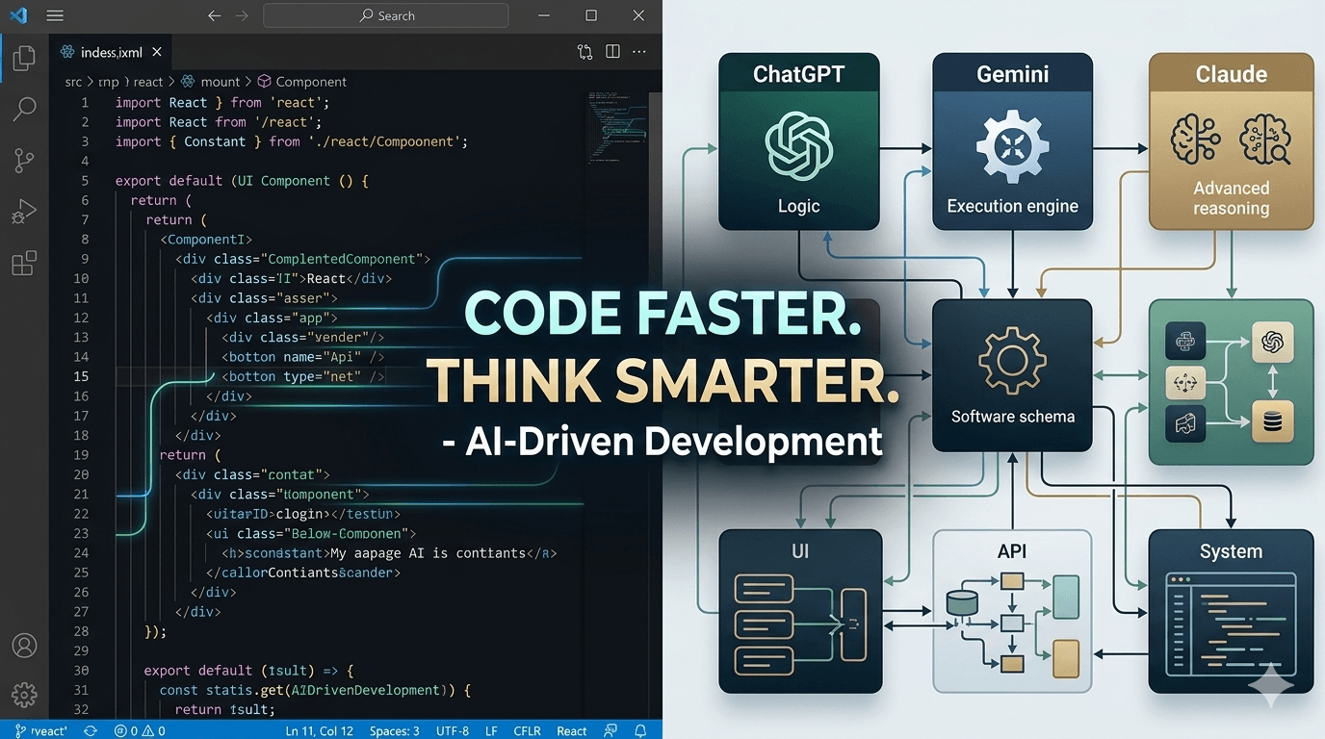Open changes with the compare icon above editor

click(x=585, y=52)
